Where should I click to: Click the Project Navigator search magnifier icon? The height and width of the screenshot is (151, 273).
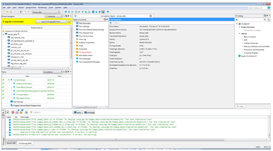click(64, 16)
